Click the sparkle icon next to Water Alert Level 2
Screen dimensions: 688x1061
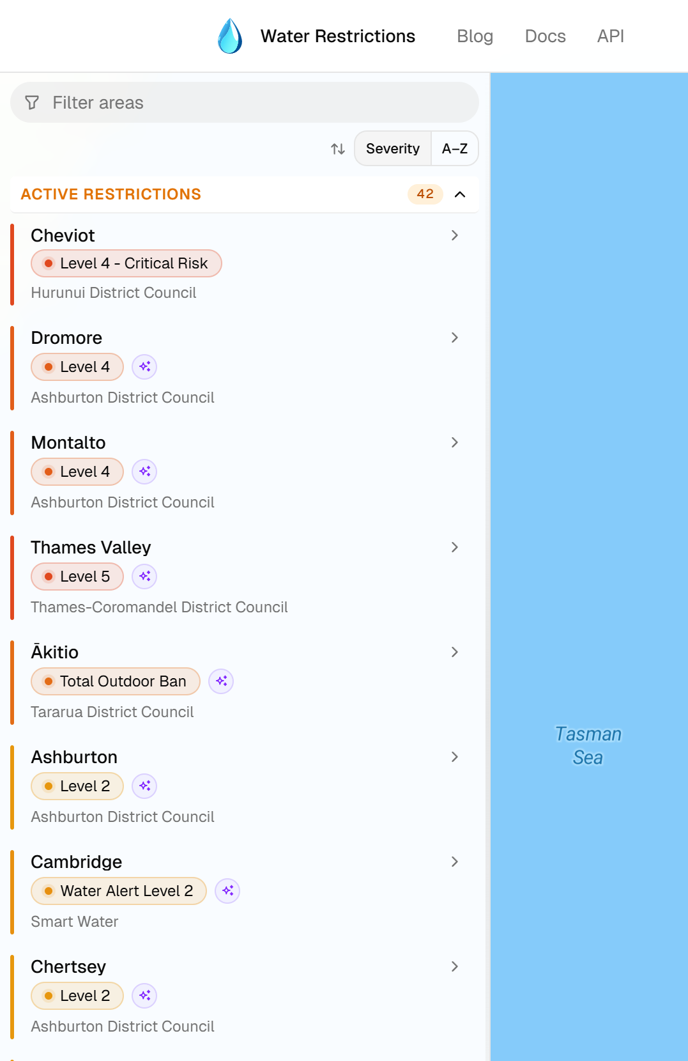227,891
